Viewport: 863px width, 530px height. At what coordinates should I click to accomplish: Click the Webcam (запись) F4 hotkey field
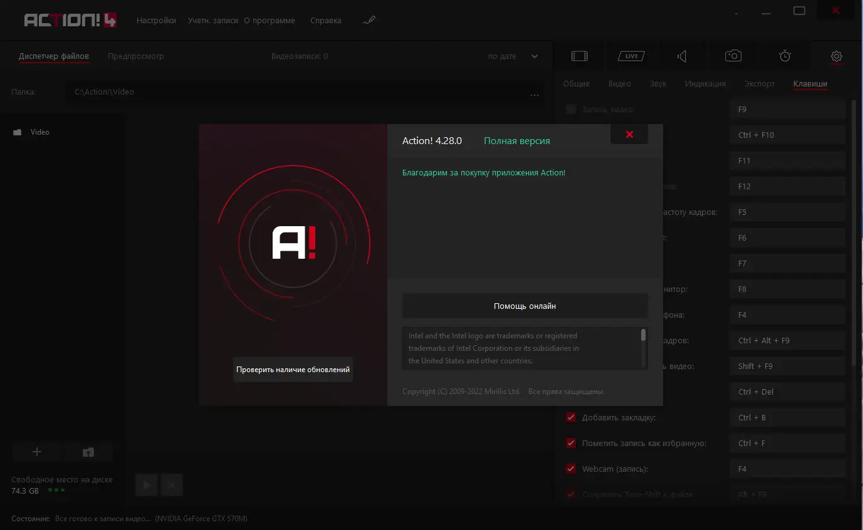(788, 469)
